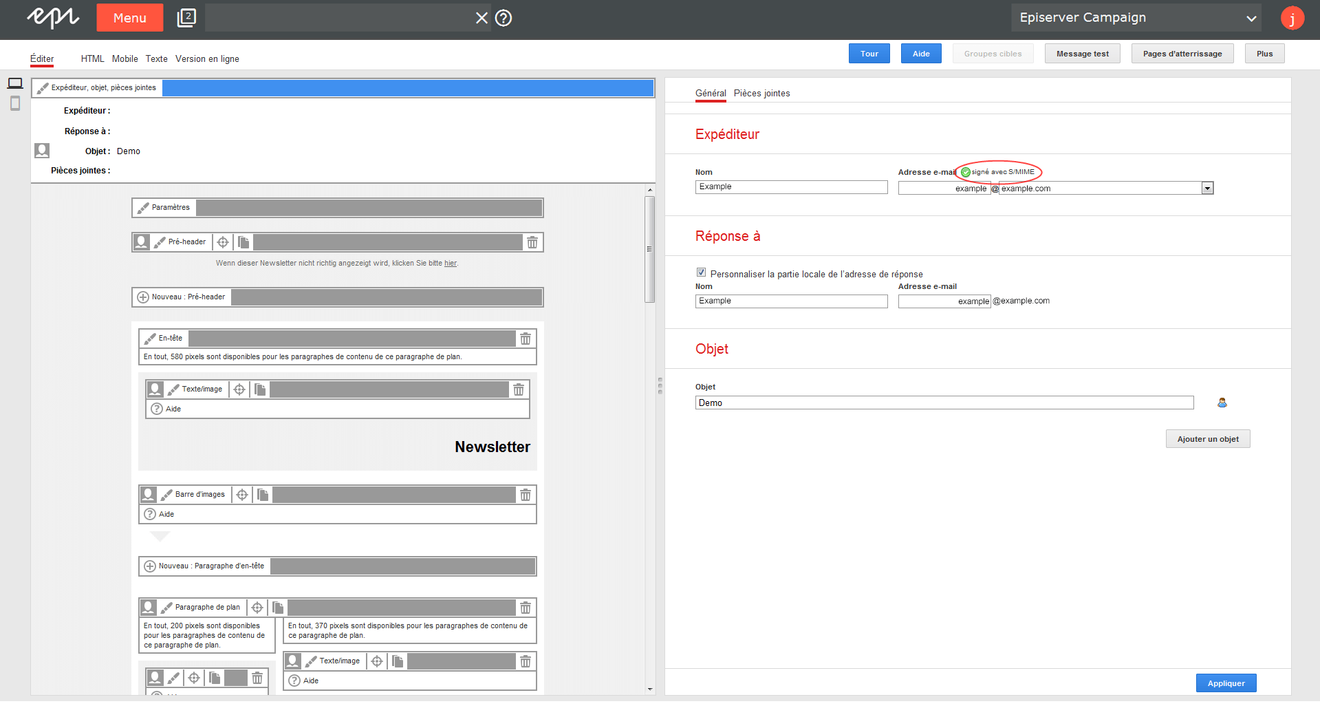Click the Message test button
This screenshot has width=1320, height=706.
(1082, 54)
